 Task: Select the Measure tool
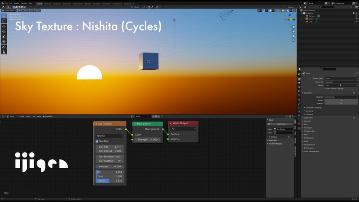coord(4,52)
